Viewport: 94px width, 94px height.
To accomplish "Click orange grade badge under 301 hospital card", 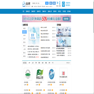I will tap(63, 85).
